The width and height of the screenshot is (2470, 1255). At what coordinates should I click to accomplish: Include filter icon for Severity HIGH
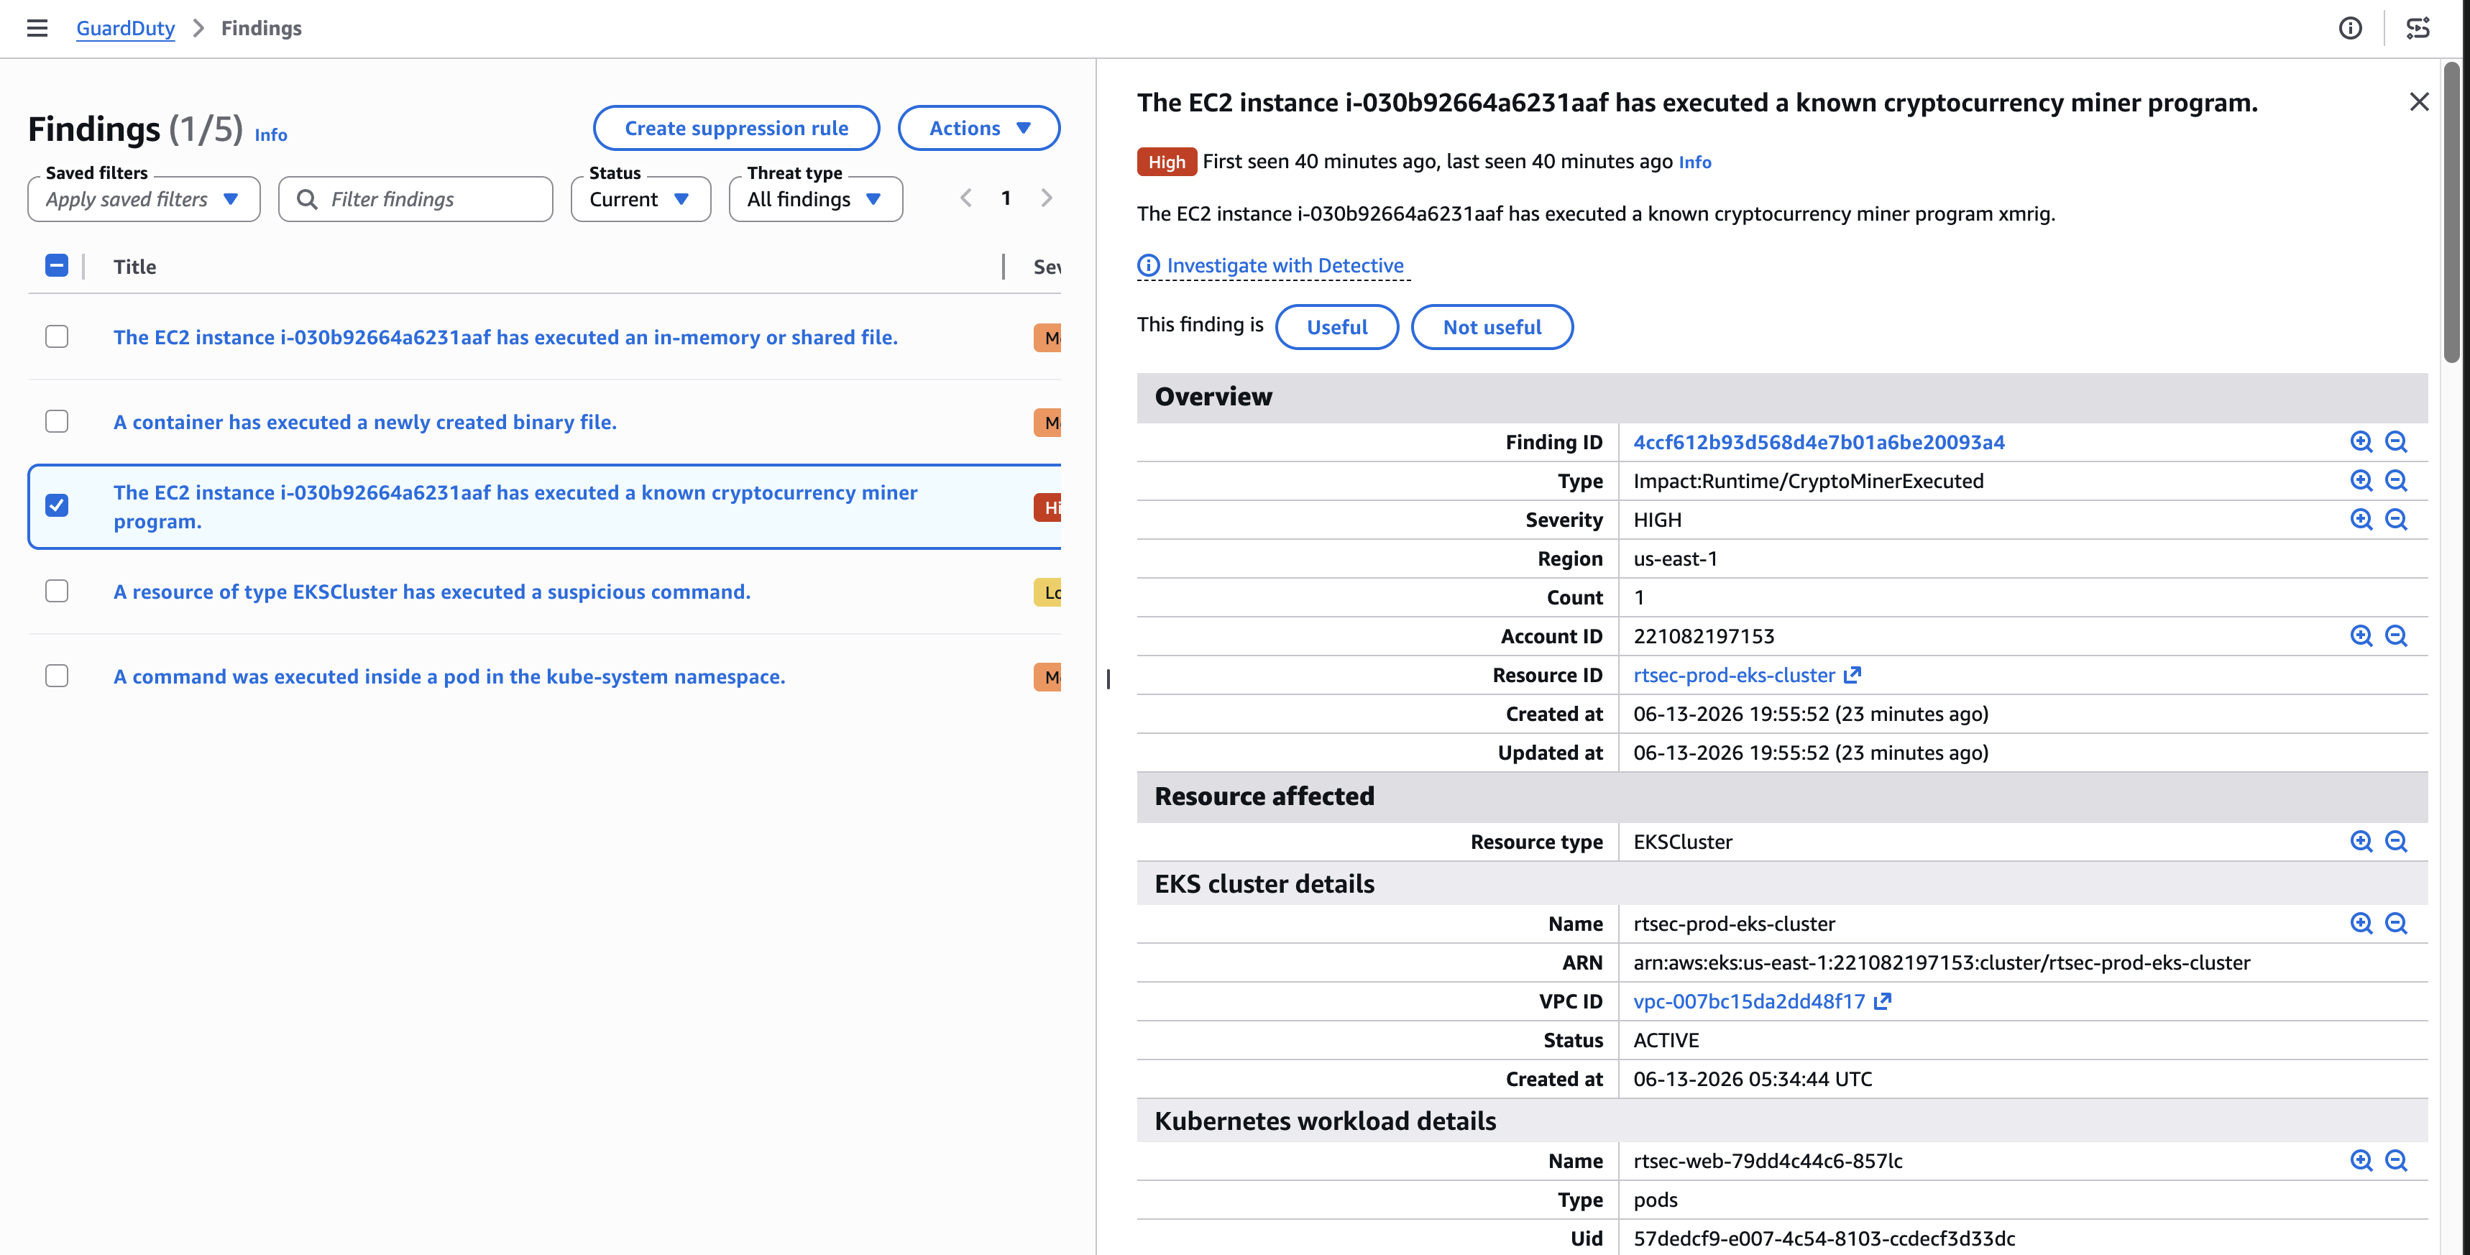tap(2361, 520)
